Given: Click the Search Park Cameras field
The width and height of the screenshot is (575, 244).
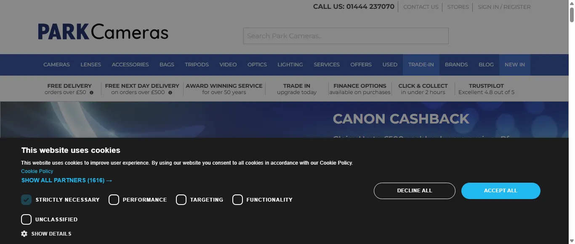Looking at the screenshot, I should 346,36.
